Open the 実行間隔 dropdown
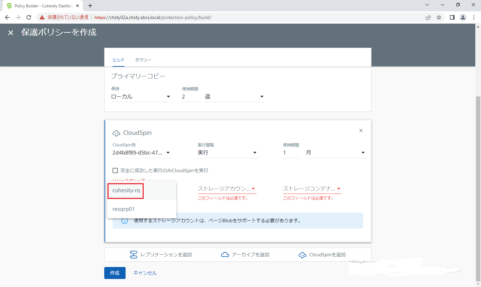This screenshot has height=287, width=481. point(227,153)
